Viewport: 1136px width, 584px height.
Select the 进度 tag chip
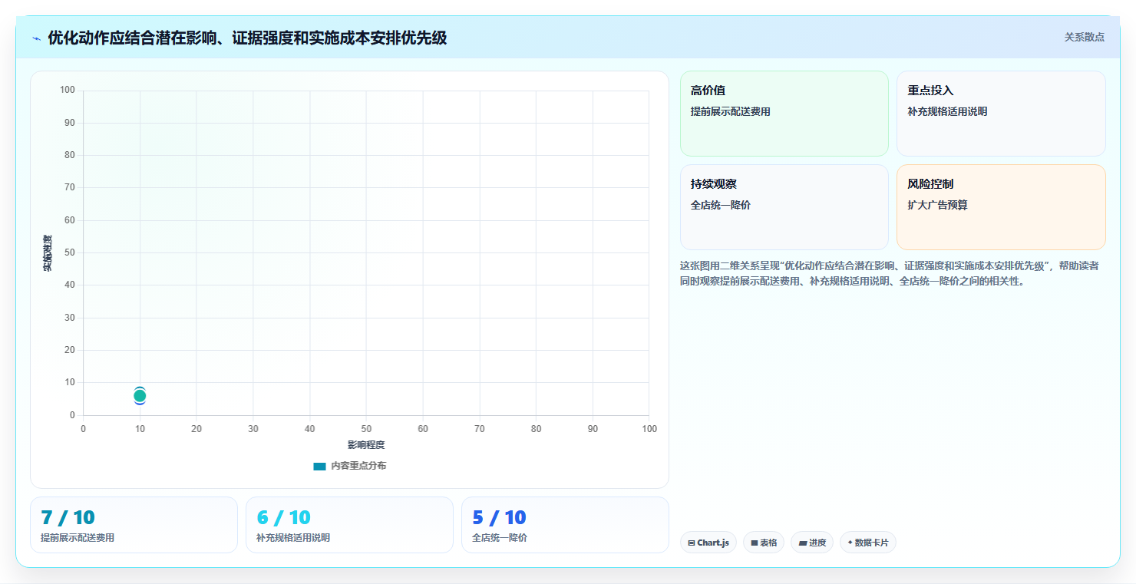(x=811, y=543)
